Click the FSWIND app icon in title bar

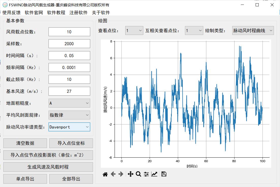[5, 5]
